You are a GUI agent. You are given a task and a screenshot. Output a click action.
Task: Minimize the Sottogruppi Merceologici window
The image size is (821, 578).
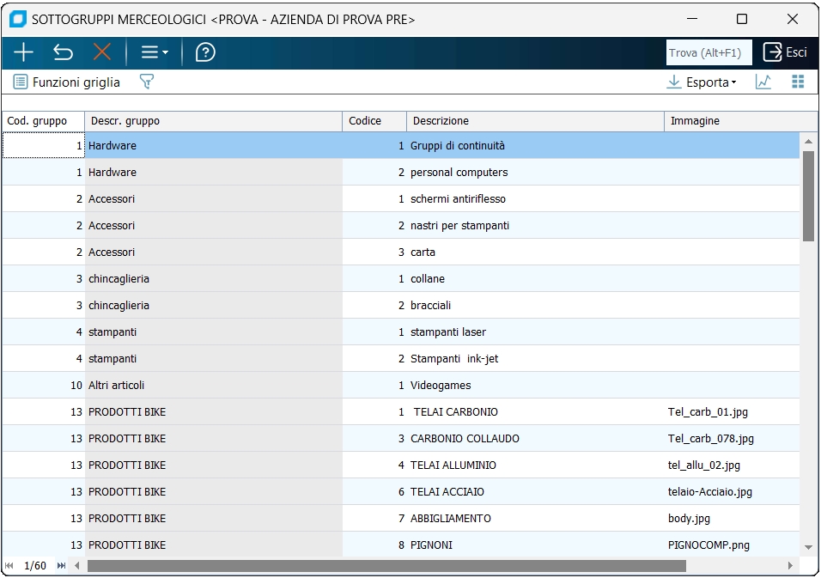pyautogui.click(x=692, y=20)
